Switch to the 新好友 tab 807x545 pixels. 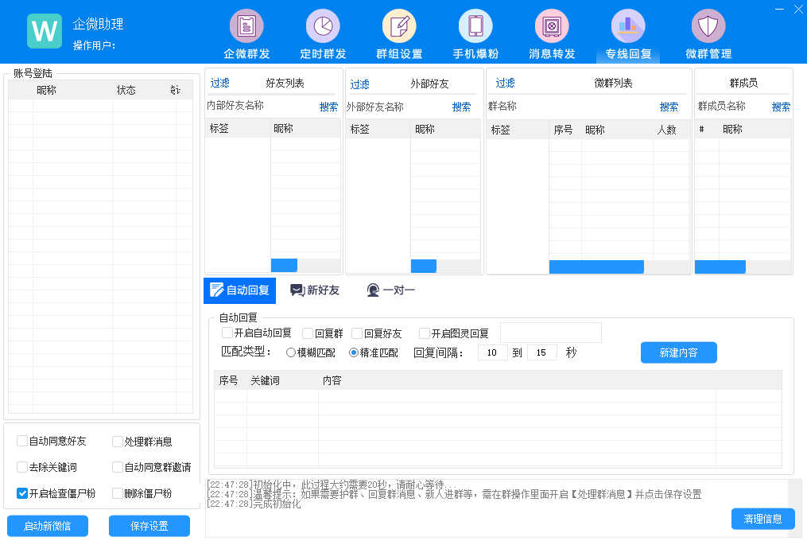[315, 290]
